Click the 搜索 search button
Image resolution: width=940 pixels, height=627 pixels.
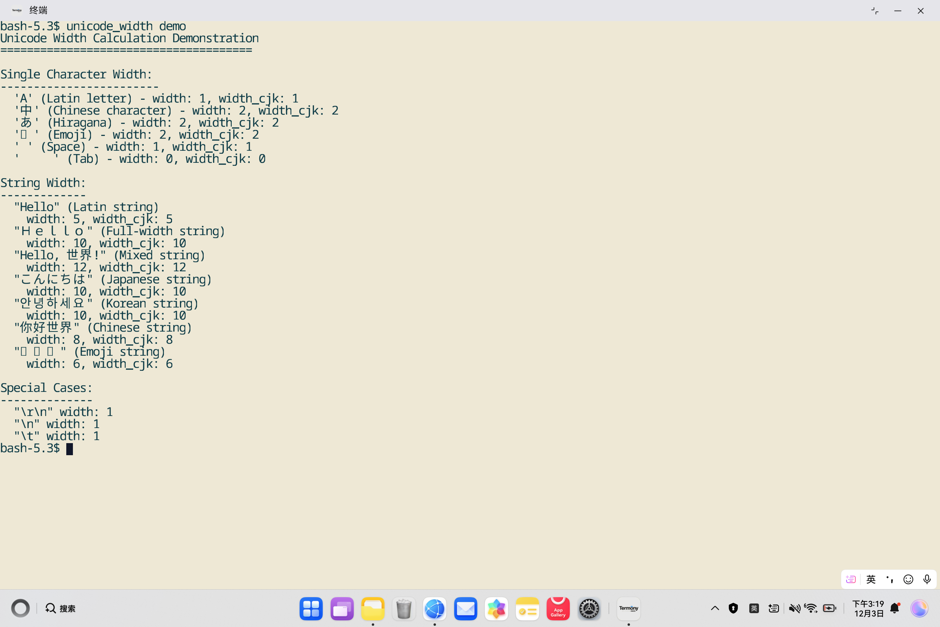click(60, 608)
